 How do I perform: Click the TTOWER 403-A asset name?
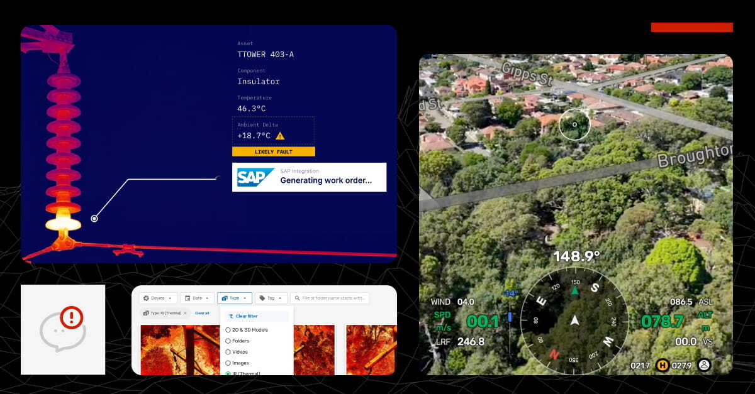pos(266,55)
